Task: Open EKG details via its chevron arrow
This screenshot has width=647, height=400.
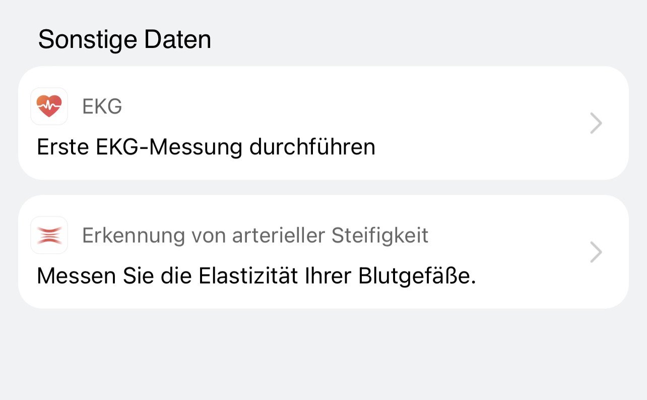Action: pos(596,124)
